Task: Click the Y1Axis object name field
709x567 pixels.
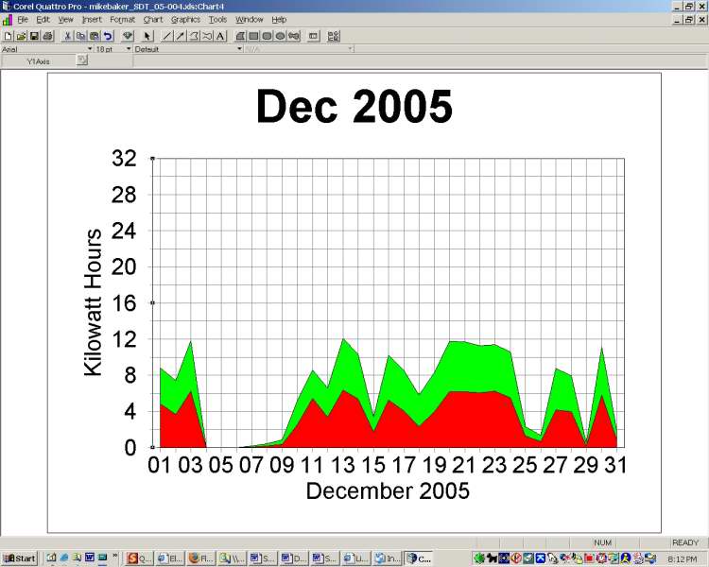Action: pyautogui.click(x=38, y=60)
